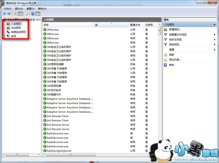The height and width of the screenshot is (163, 219).
Task: Select 入站规则 in the left tree
Action: point(16,24)
